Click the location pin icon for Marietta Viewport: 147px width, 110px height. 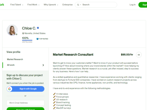23,33
